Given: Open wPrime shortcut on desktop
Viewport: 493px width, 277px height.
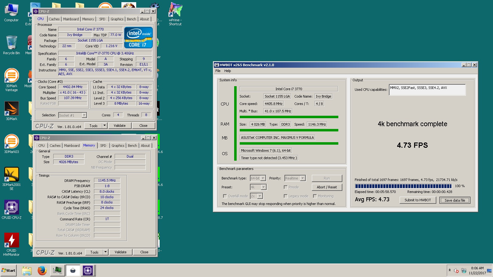Looking at the screenshot, I should click(175, 14).
